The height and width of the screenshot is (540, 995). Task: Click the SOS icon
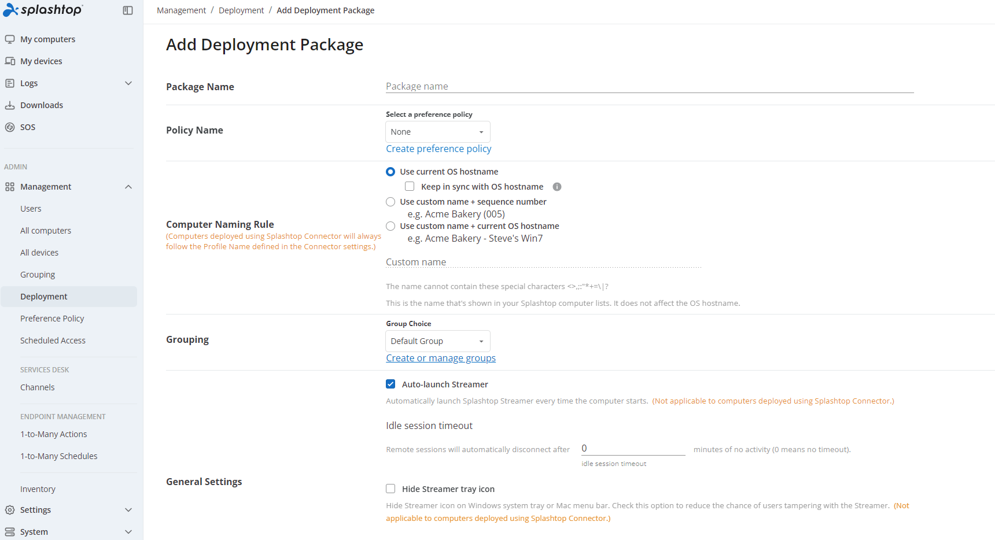point(10,127)
